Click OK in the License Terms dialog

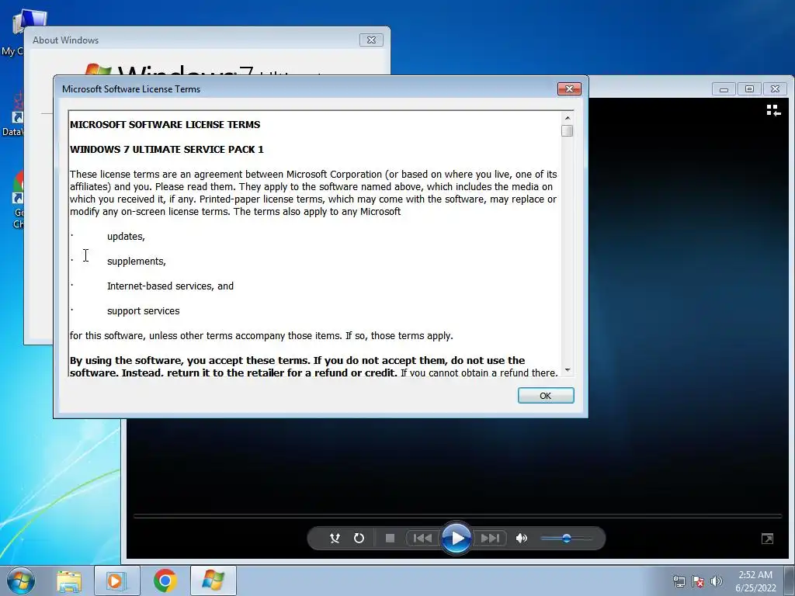(546, 396)
